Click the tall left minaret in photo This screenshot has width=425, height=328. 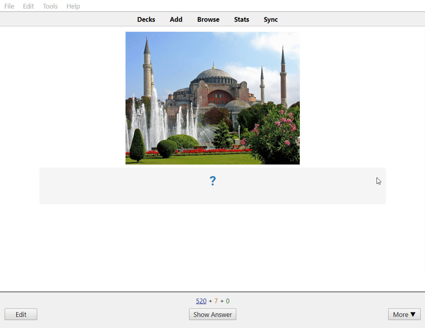[x=147, y=70]
